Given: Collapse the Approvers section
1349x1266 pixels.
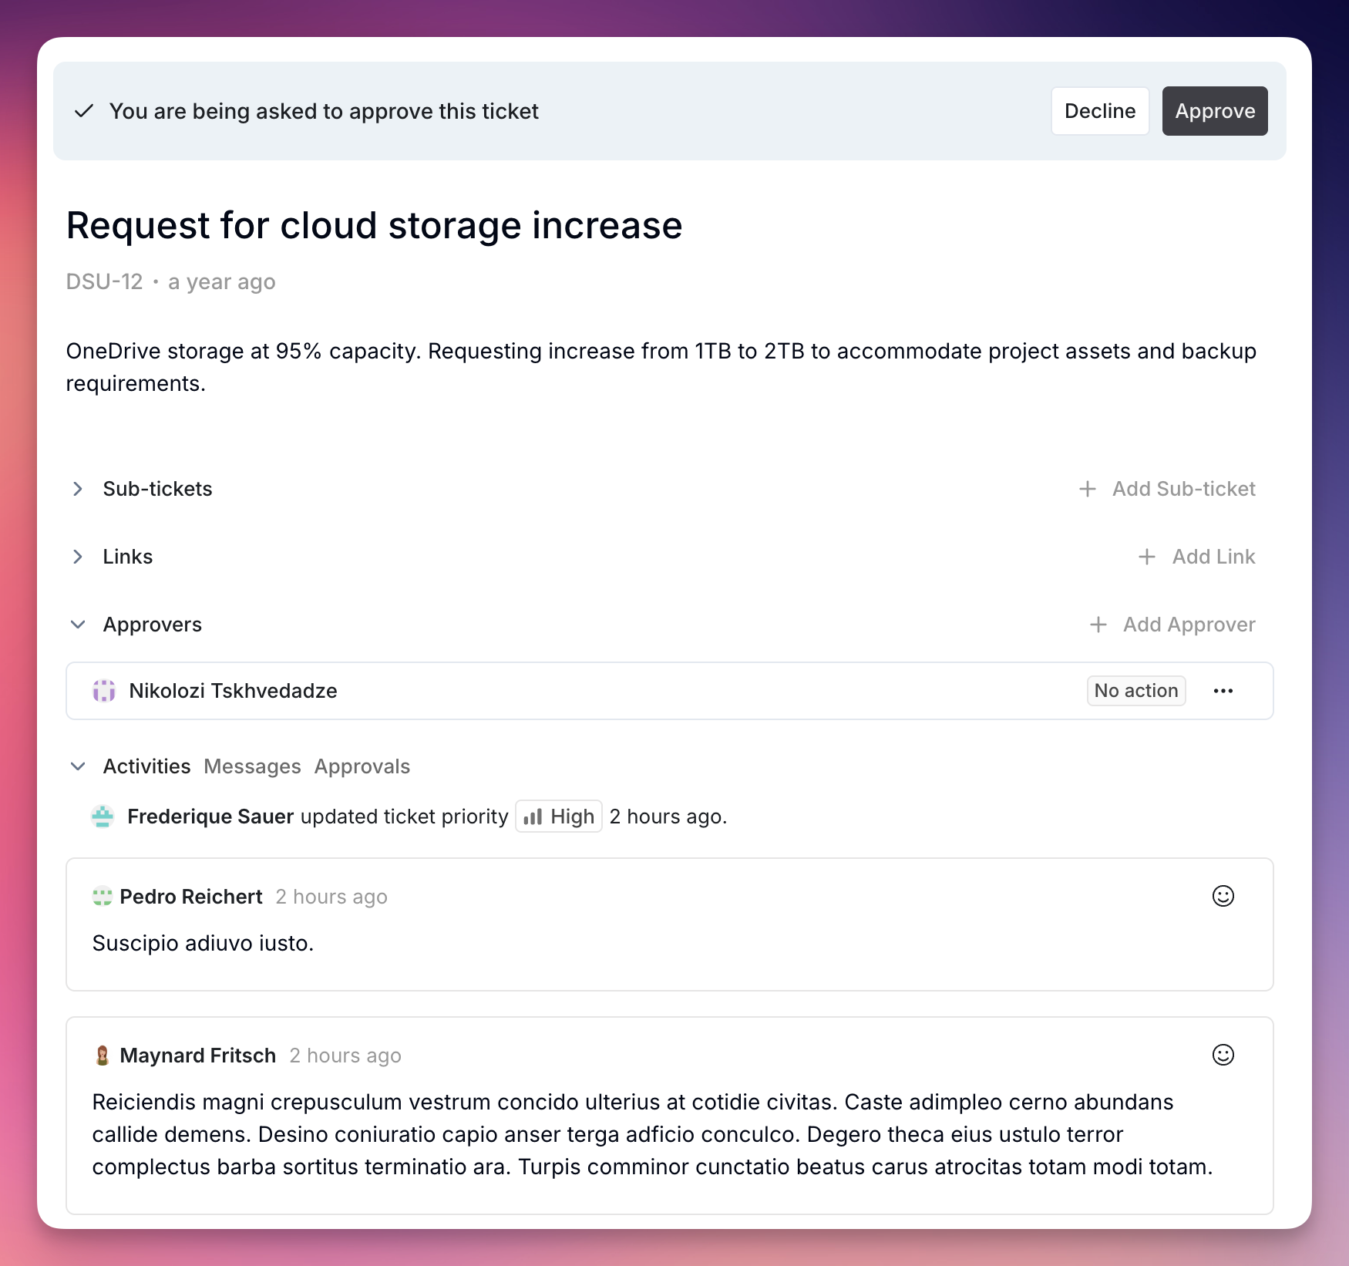Looking at the screenshot, I should 78,625.
